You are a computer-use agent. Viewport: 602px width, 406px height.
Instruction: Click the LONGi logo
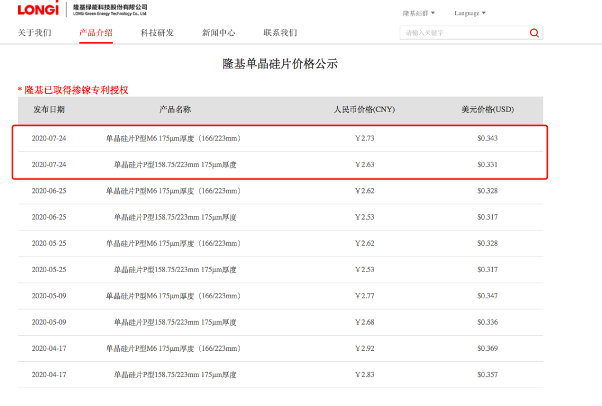click(38, 8)
